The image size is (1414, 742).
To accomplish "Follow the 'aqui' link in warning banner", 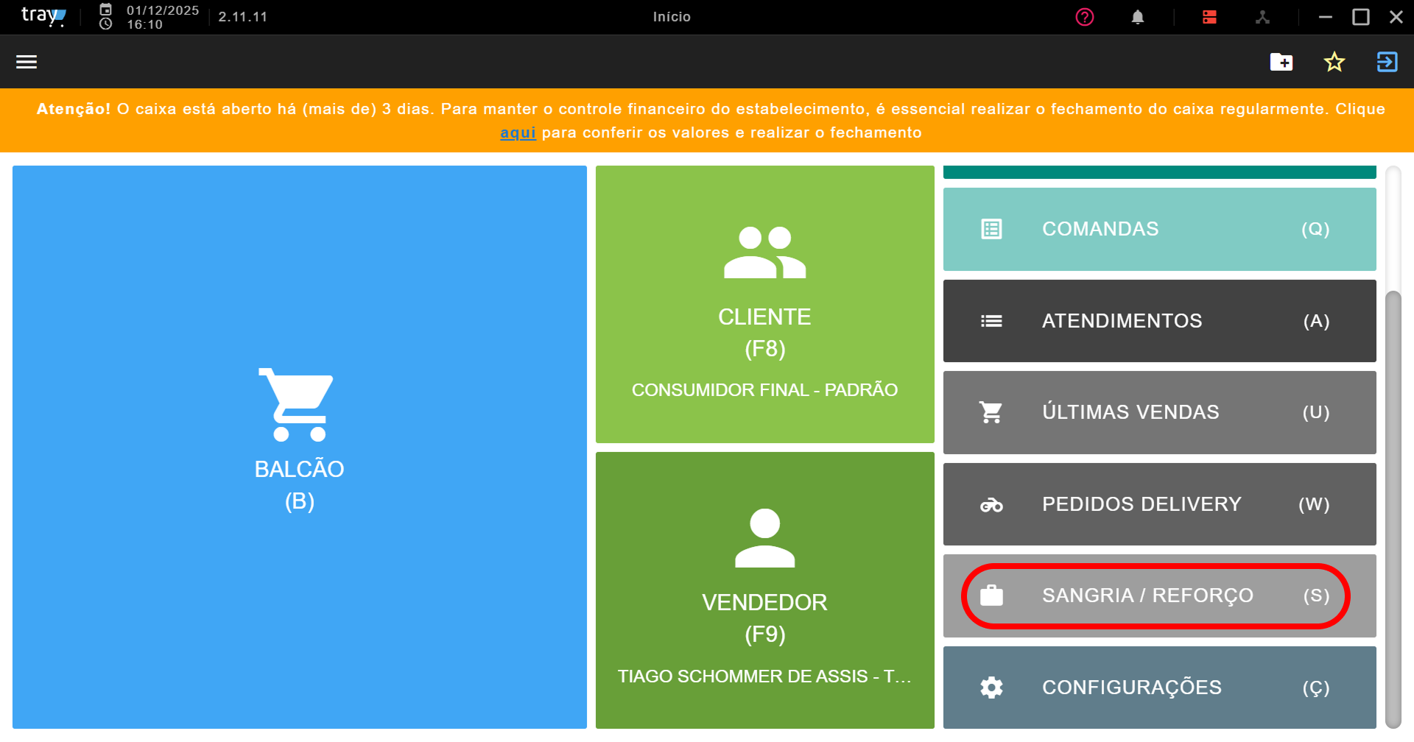I will click(518, 132).
